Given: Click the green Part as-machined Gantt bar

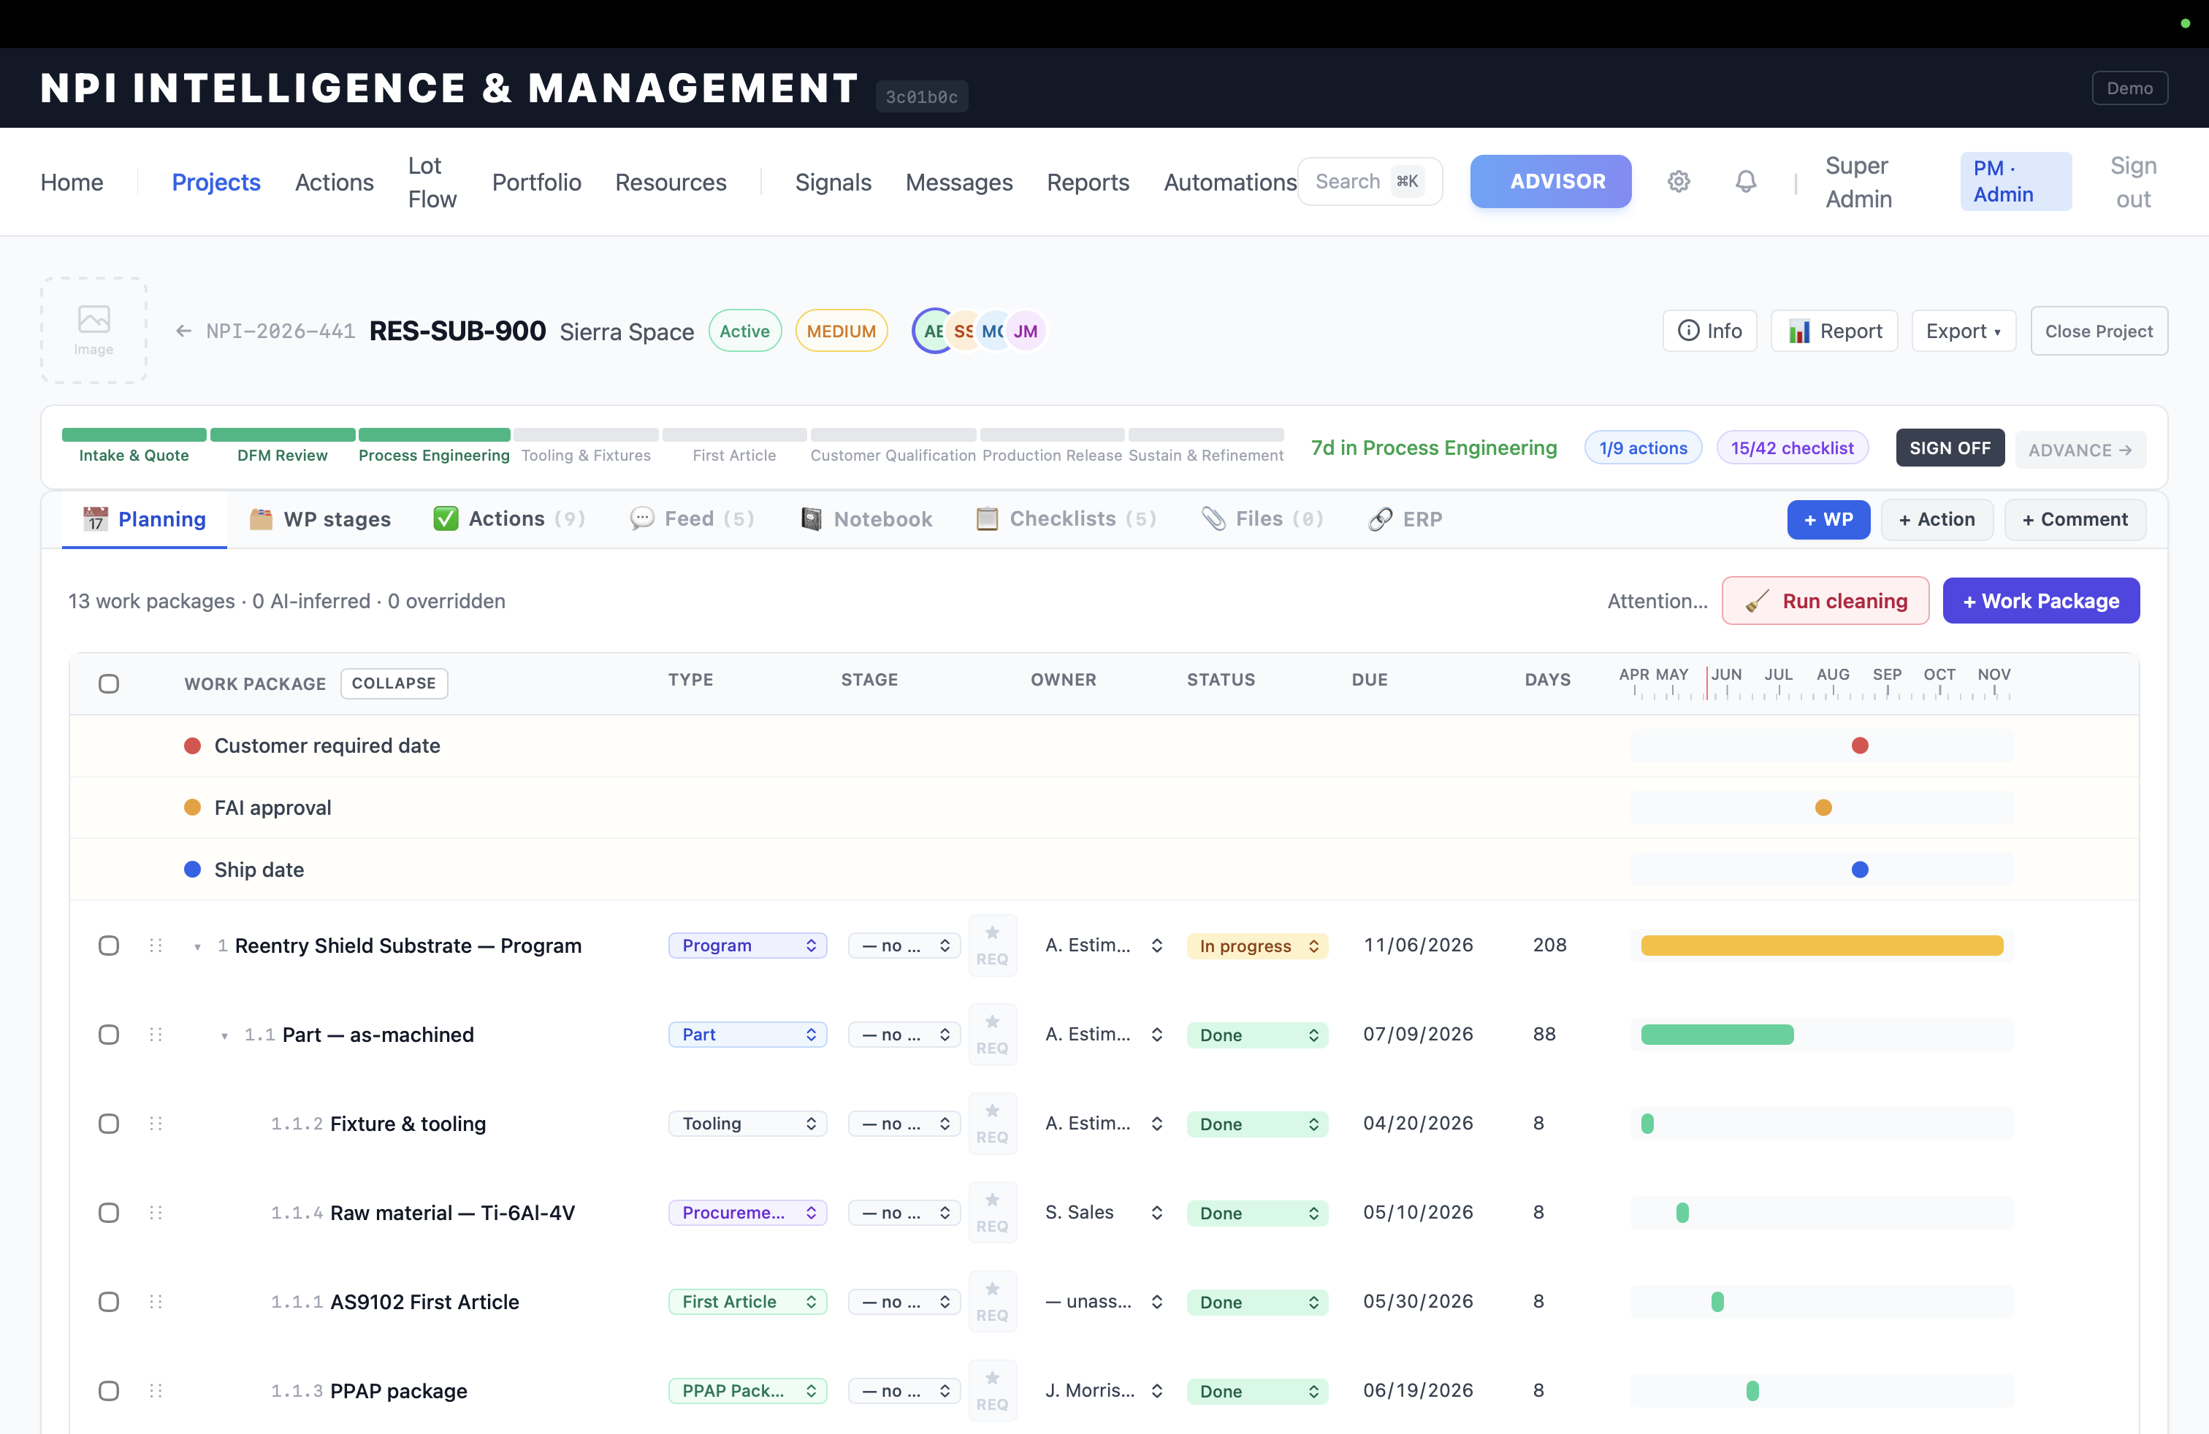Looking at the screenshot, I should tap(1717, 1034).
